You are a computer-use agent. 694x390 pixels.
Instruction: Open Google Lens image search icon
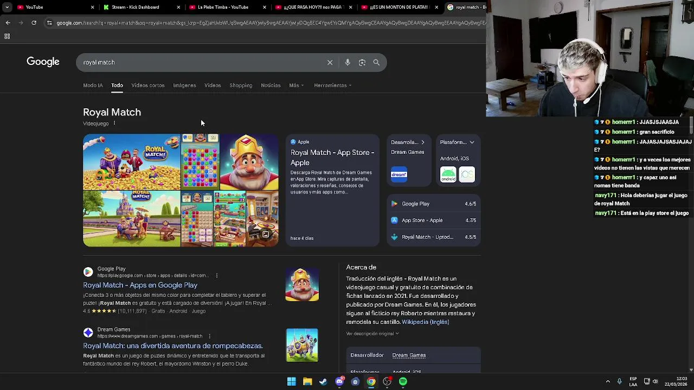[x=362, y=62]
